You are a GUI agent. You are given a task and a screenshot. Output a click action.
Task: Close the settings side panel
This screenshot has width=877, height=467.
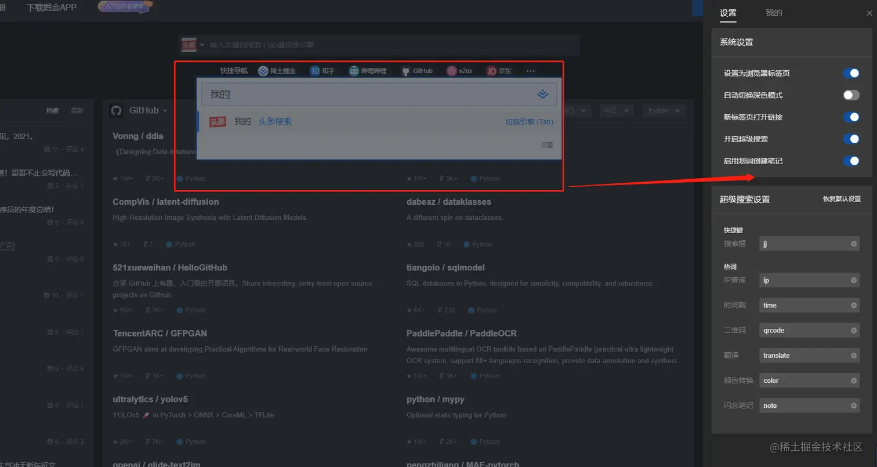tap(869, 13)
